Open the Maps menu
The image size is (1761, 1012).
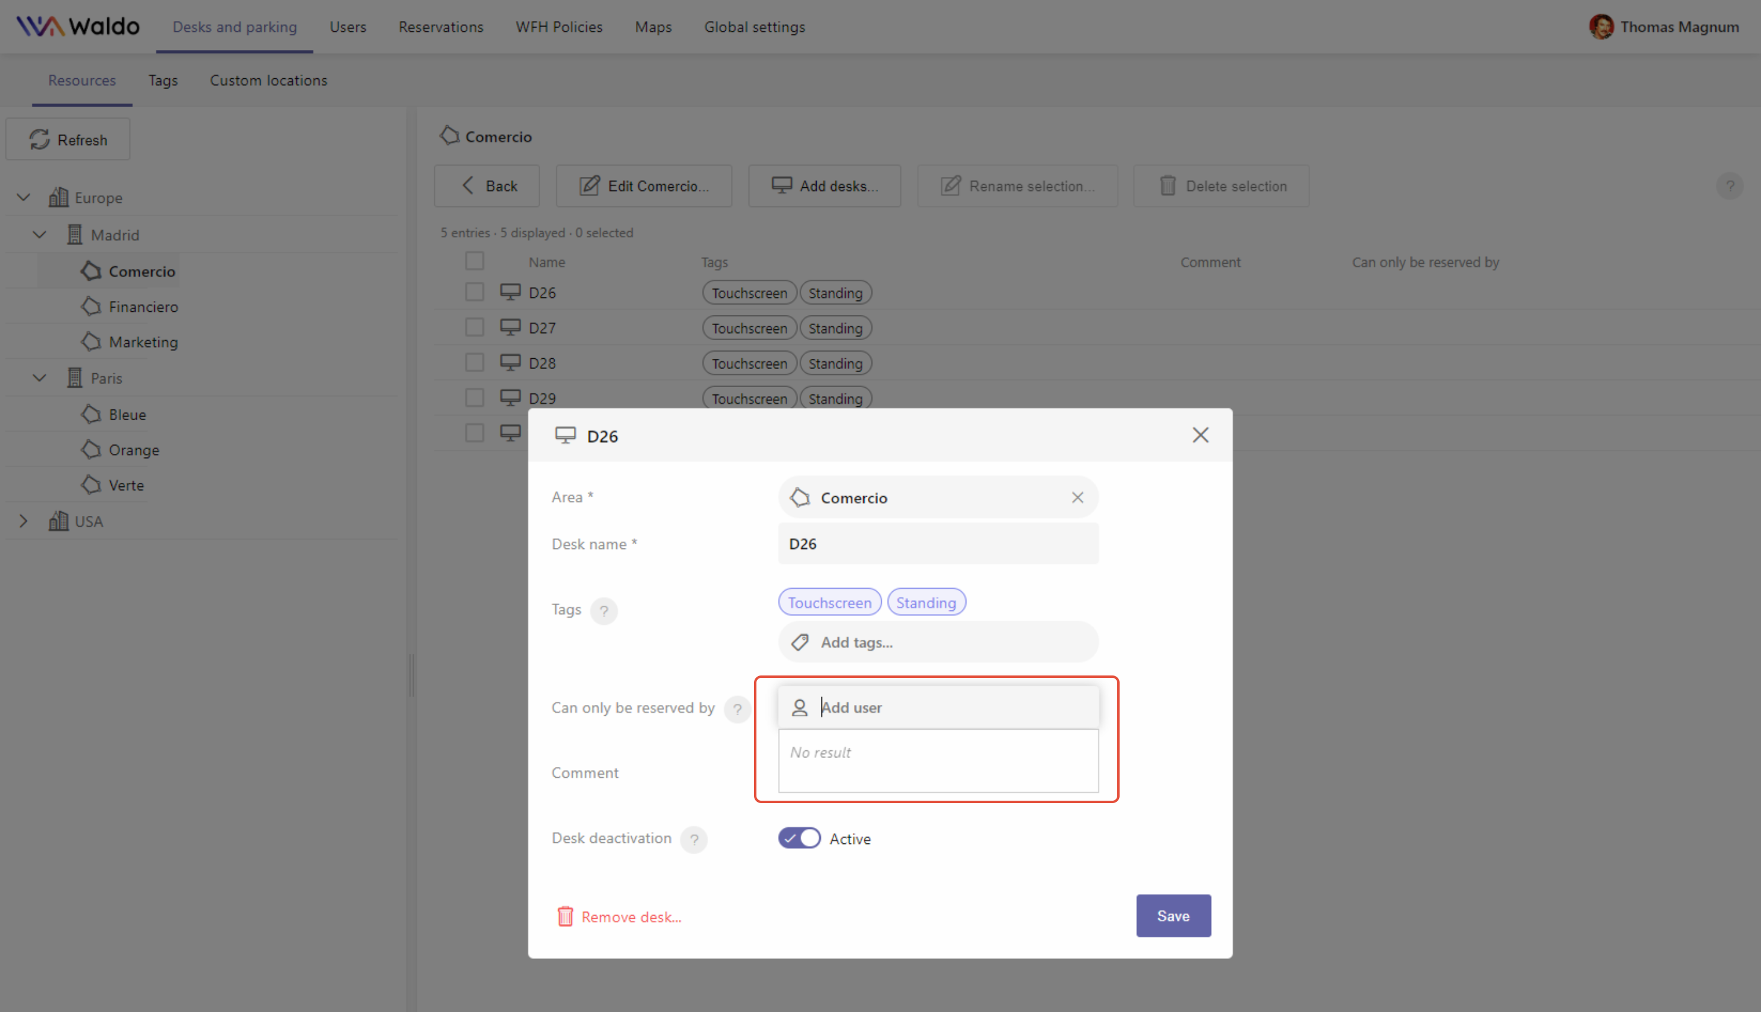coord(653,26)
